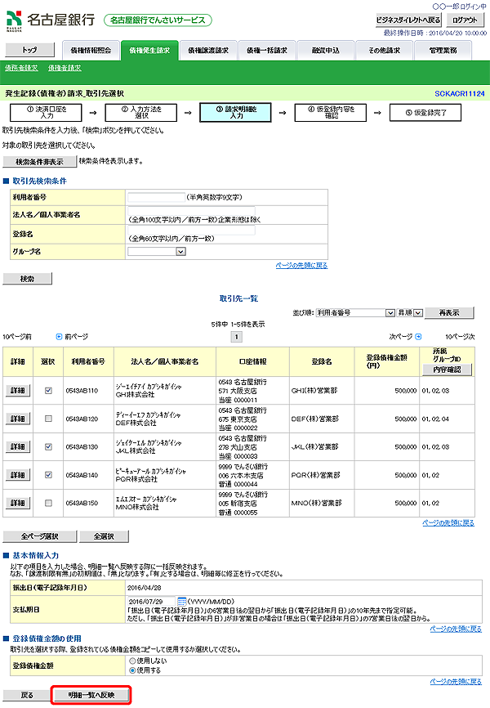
Task: Check the selection box for 0543AB150
Action: click(x=48, y=503)
